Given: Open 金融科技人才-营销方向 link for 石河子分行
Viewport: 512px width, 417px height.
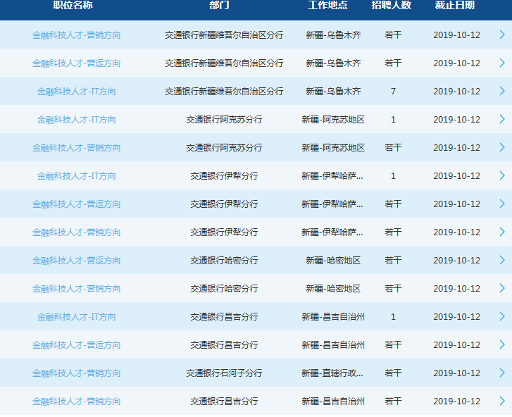Looking at the screenshot, I should (x=76, y=373).
